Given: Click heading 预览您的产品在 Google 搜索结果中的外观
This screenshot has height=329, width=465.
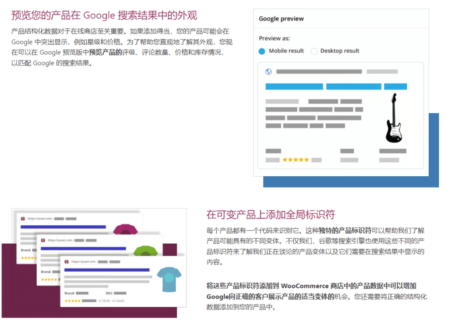Looking at the screenshot, I should [x=104, y=15].
